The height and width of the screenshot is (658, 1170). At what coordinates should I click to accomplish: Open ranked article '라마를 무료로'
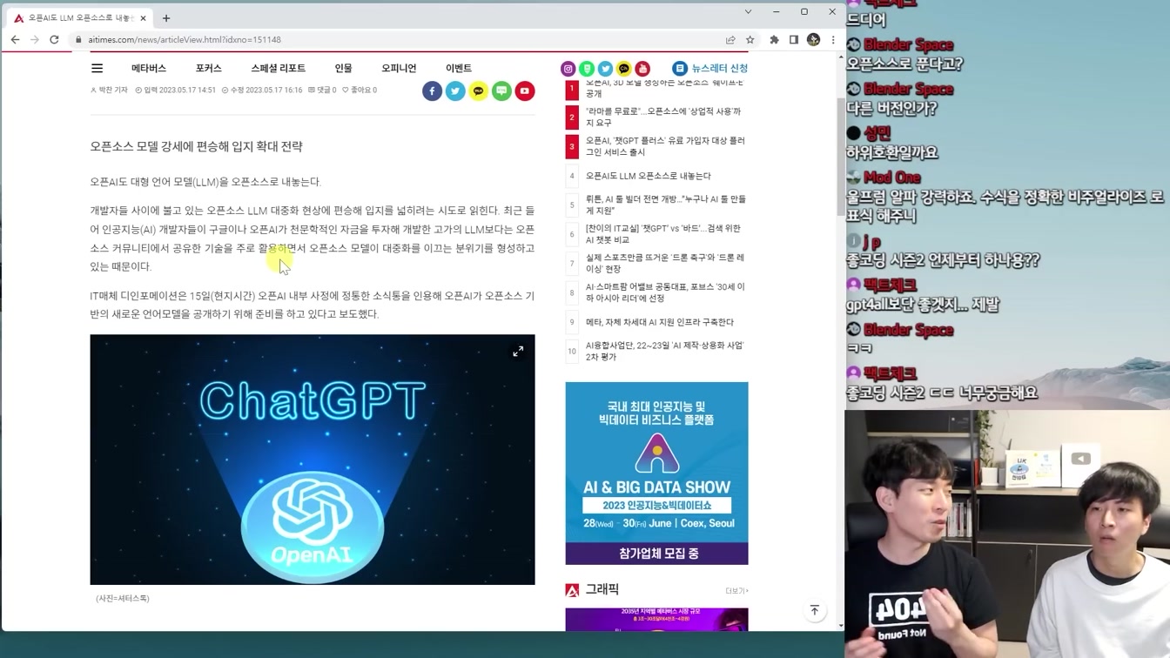pyautogui.click(x=663, y=117)
